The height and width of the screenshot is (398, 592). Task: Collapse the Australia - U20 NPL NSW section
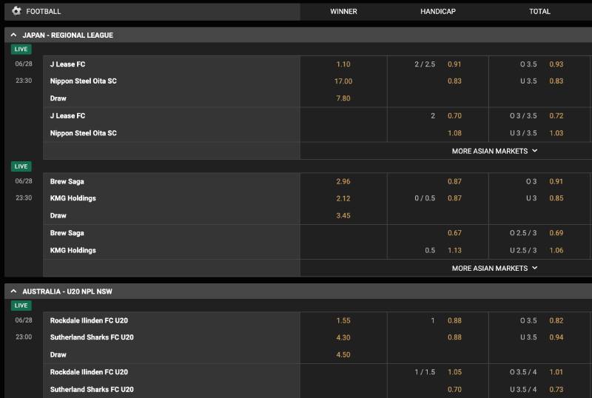coord(13,291)
